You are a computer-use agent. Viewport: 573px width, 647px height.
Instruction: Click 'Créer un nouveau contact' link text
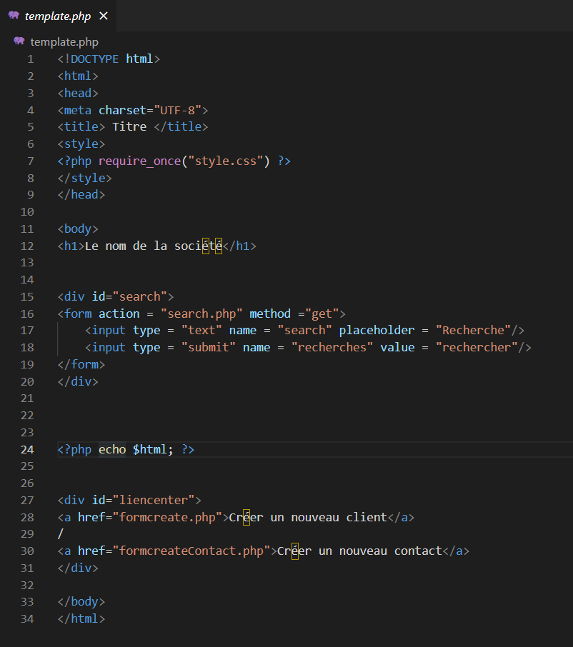pos(359,551)
